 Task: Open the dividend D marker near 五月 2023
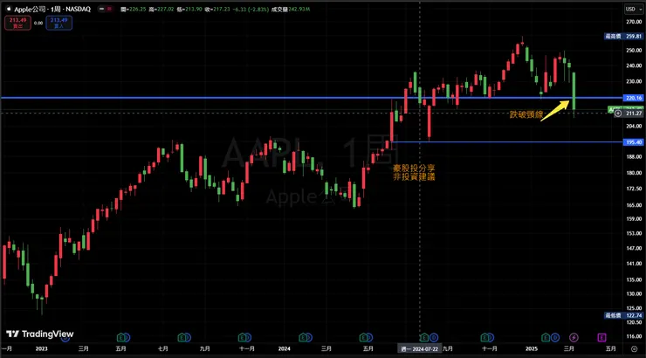[127, 338]
